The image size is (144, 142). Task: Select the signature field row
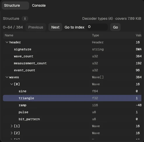72,49
